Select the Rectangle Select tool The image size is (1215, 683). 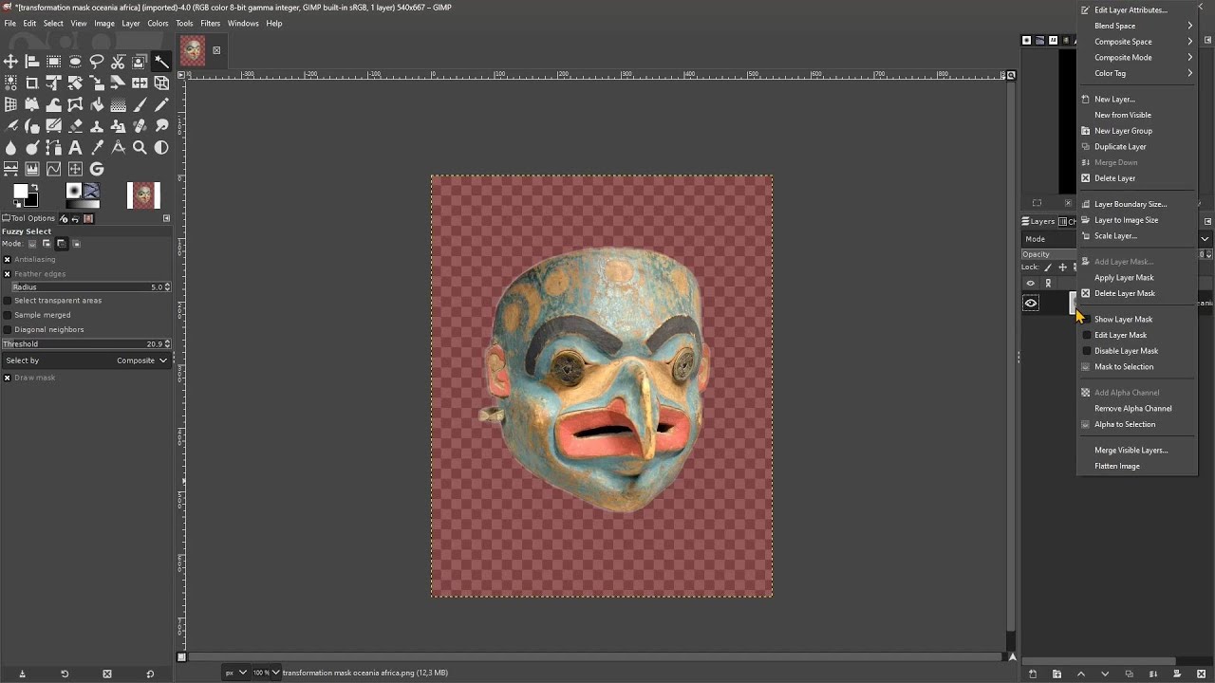point(53,62)
